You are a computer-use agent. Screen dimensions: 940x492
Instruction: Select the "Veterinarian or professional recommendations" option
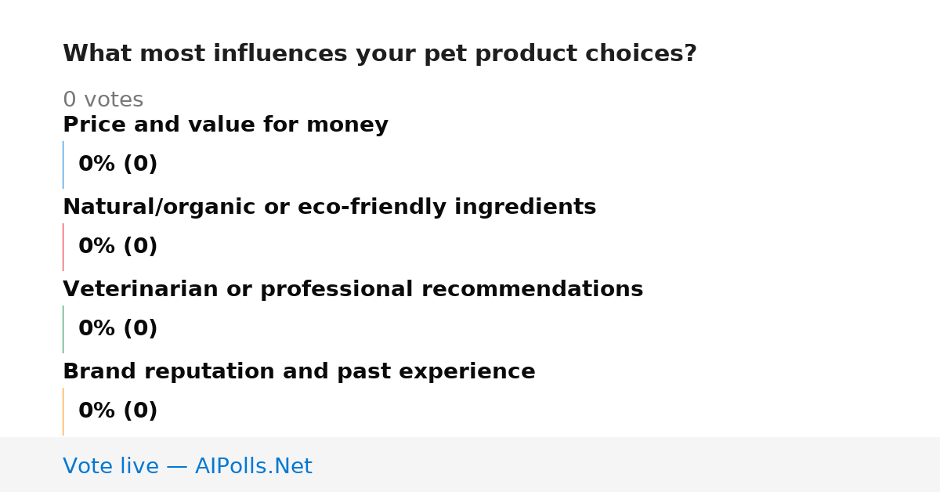click(353, 290)
